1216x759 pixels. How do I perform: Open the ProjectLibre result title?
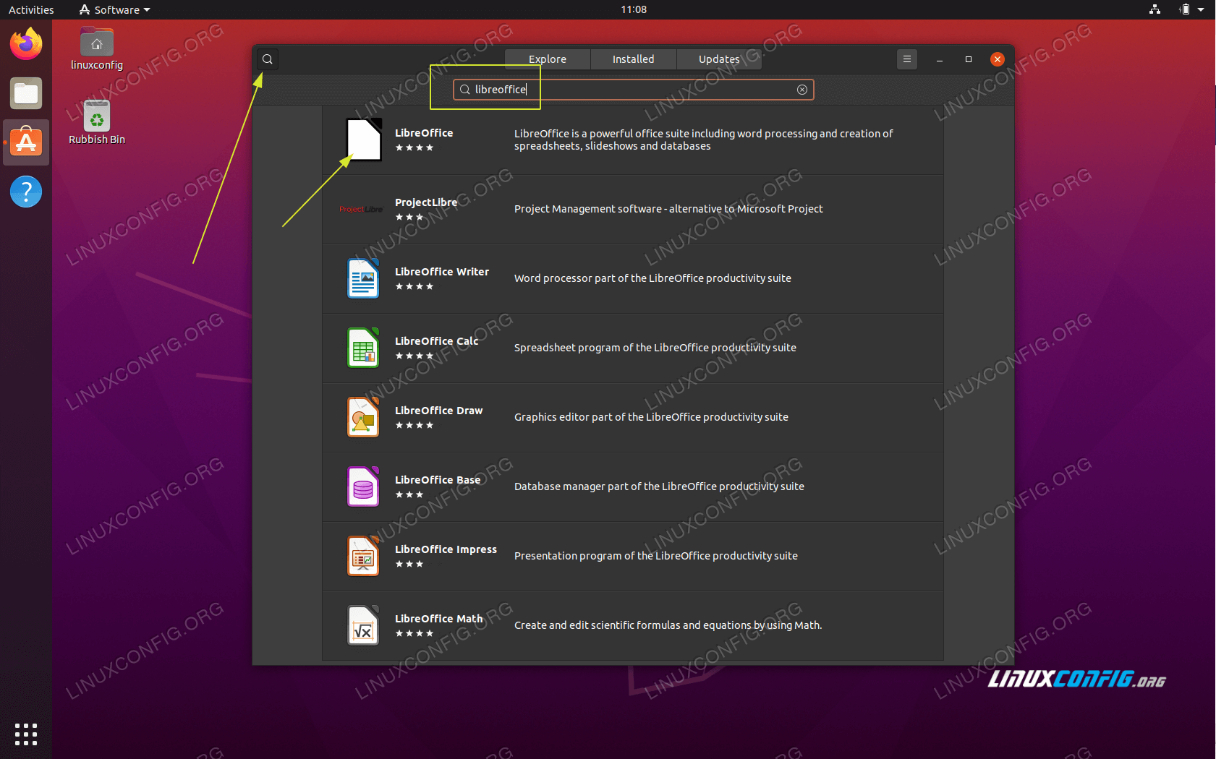pos(426,202)
